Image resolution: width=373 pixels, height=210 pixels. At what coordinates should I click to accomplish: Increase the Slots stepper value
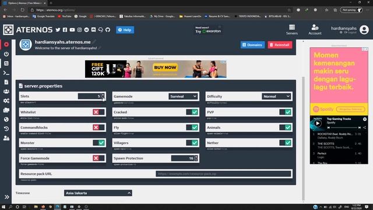tap(103, 94)
